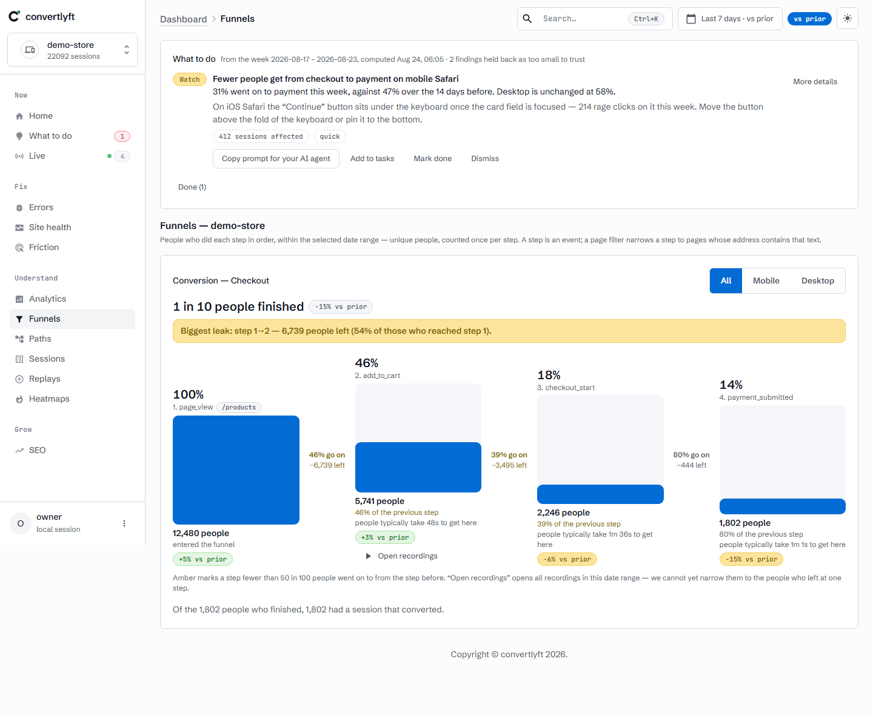Click the lightbulb icon beside What to do

tap(19, 136)
